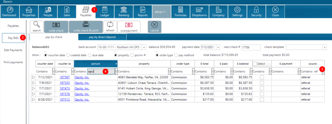Expand the row for voucher 197567
332x124 pixels.
[33, 77]
